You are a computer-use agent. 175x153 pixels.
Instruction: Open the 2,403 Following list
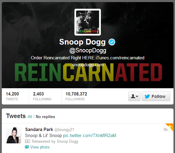tap(42, 96)
